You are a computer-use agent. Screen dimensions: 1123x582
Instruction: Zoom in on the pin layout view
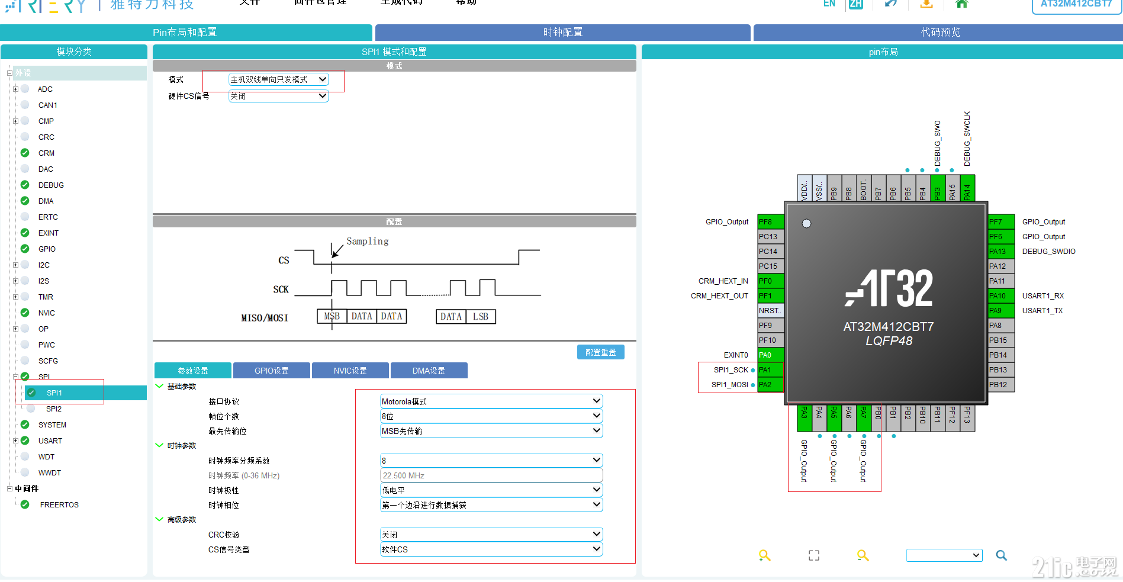(x=764, y=555)
